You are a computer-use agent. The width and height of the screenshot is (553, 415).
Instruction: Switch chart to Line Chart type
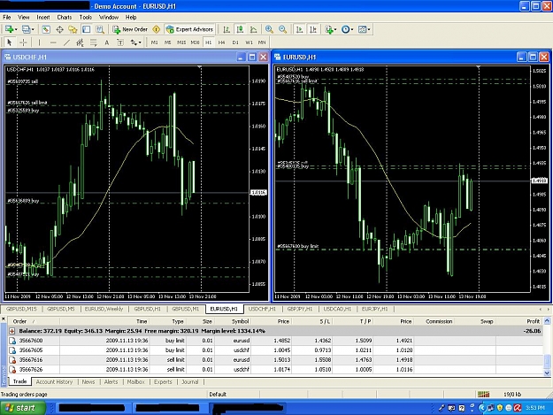tap(253, 29)
